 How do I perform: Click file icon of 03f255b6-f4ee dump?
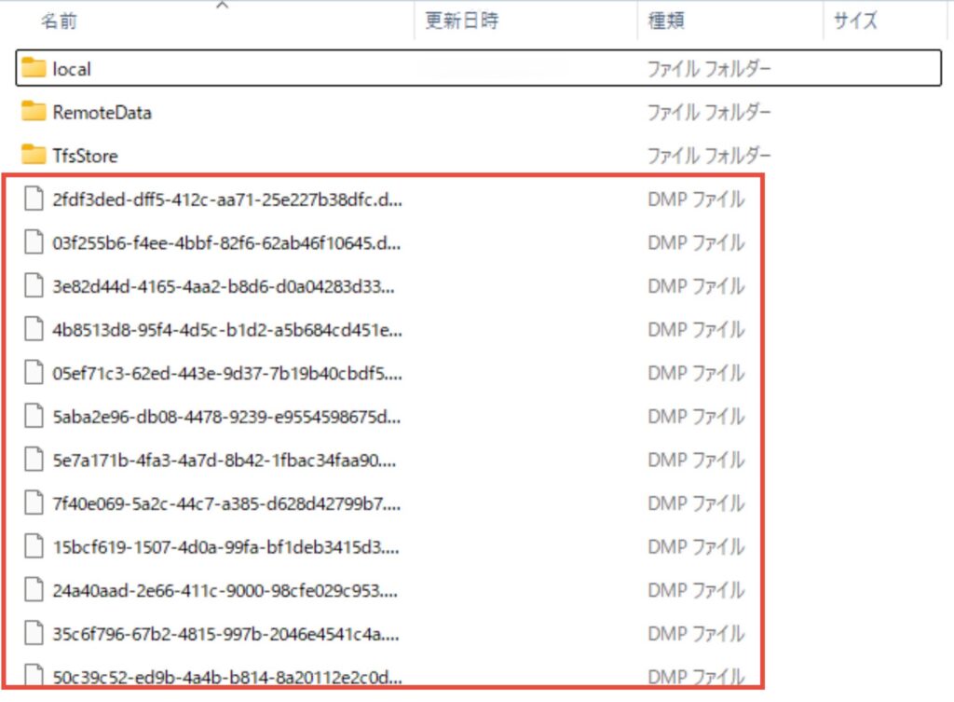(34, 242)
